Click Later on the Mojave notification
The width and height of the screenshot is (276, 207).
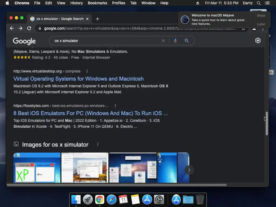coord(261,24)
